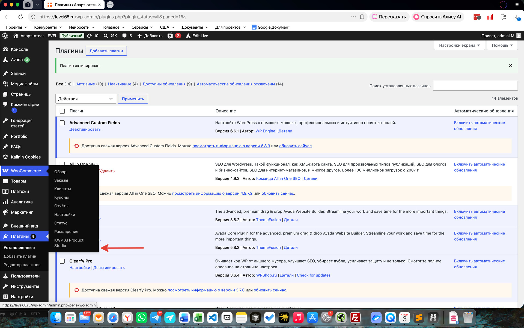The image size is (524, 328).
Task: Open 'Настройки' in the WooCommerce submenu
Action: 65,214
